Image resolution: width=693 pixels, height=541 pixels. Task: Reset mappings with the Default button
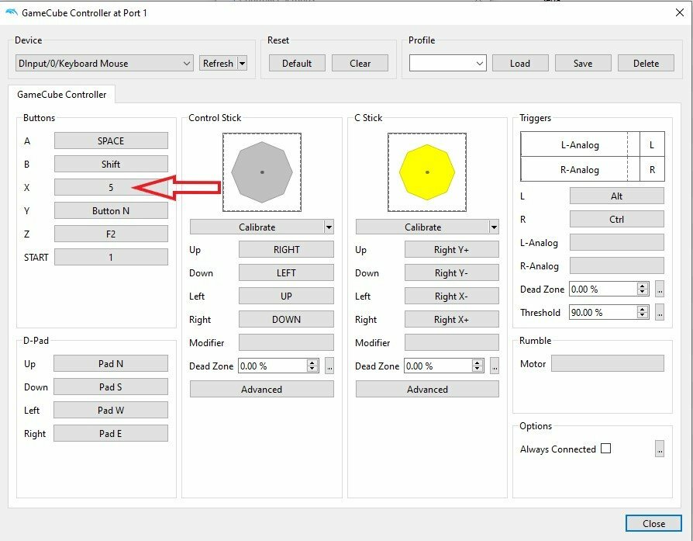click(x=297, y=64)
